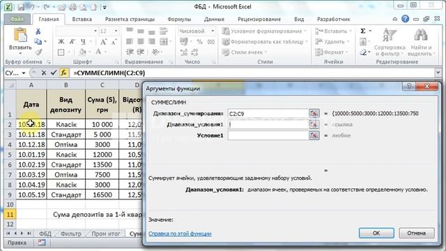Open the Формат cells dropdown
The height and width of the screenshot is (251, 446).
tap(332, 52)
